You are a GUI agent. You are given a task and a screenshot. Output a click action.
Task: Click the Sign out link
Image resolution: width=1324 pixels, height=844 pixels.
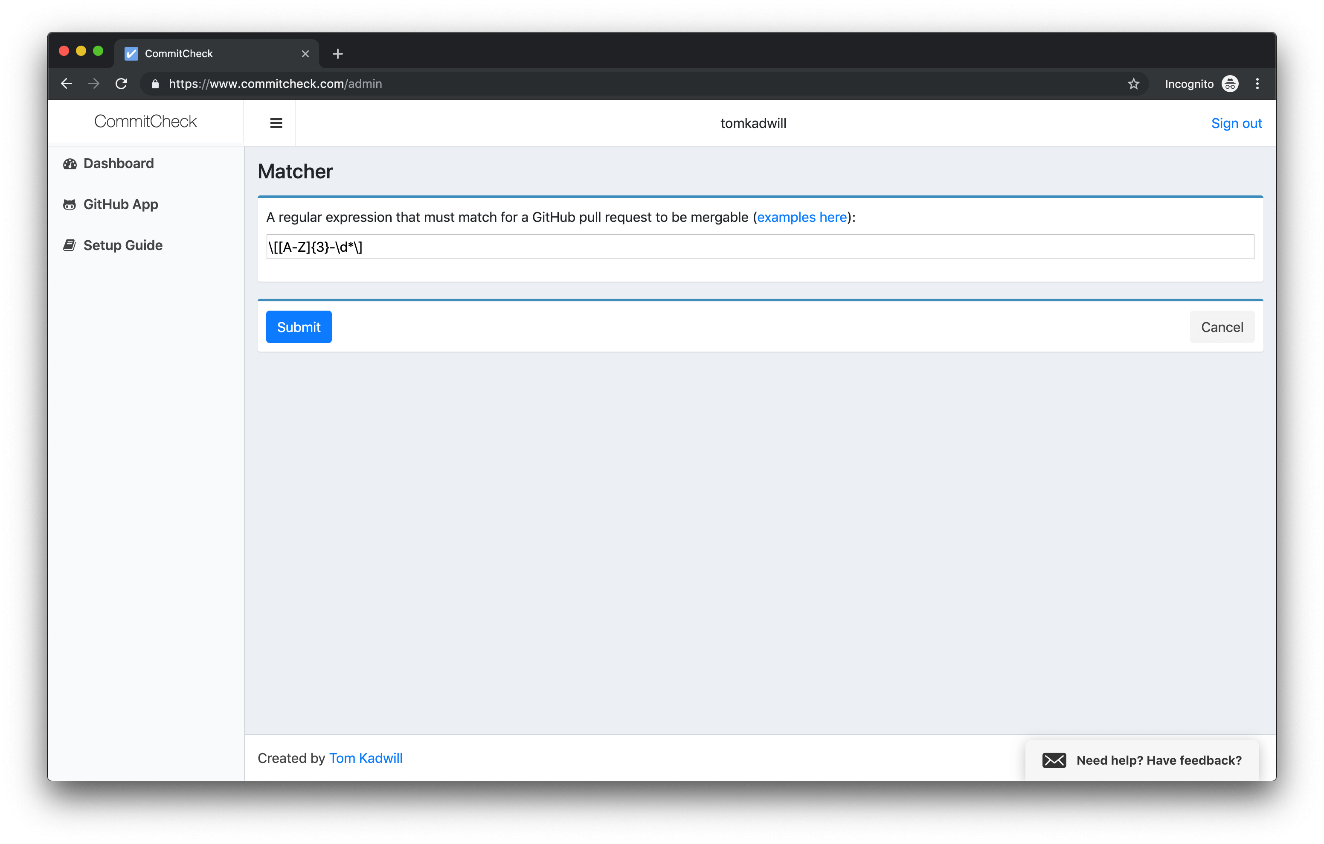pyautogui.click(x=1236, y=123)
